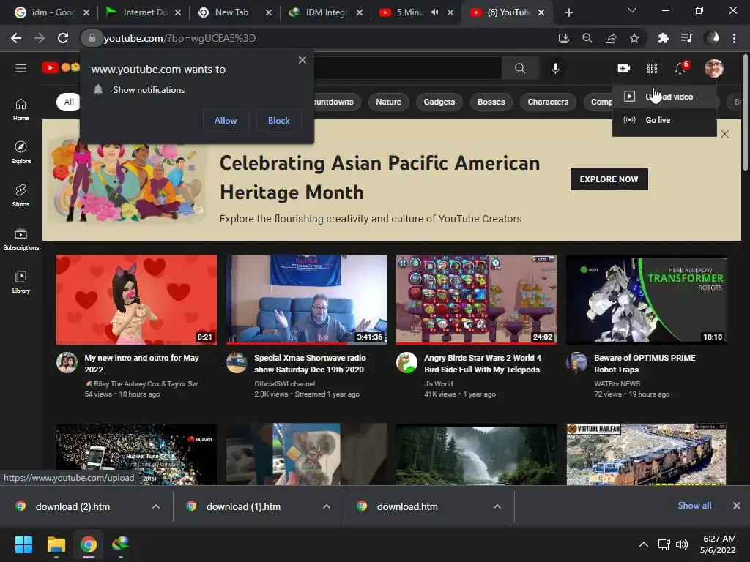This screenshot has height=562, width=750.
Task: Expand options for download (1).htm
Action: tap(326, 506)
